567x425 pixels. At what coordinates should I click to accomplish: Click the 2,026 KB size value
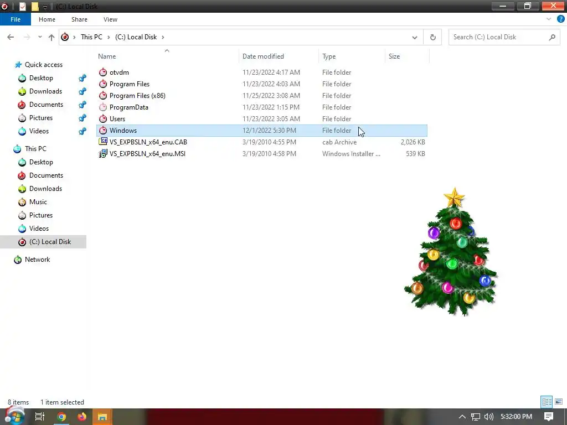[x=413, y=142]
